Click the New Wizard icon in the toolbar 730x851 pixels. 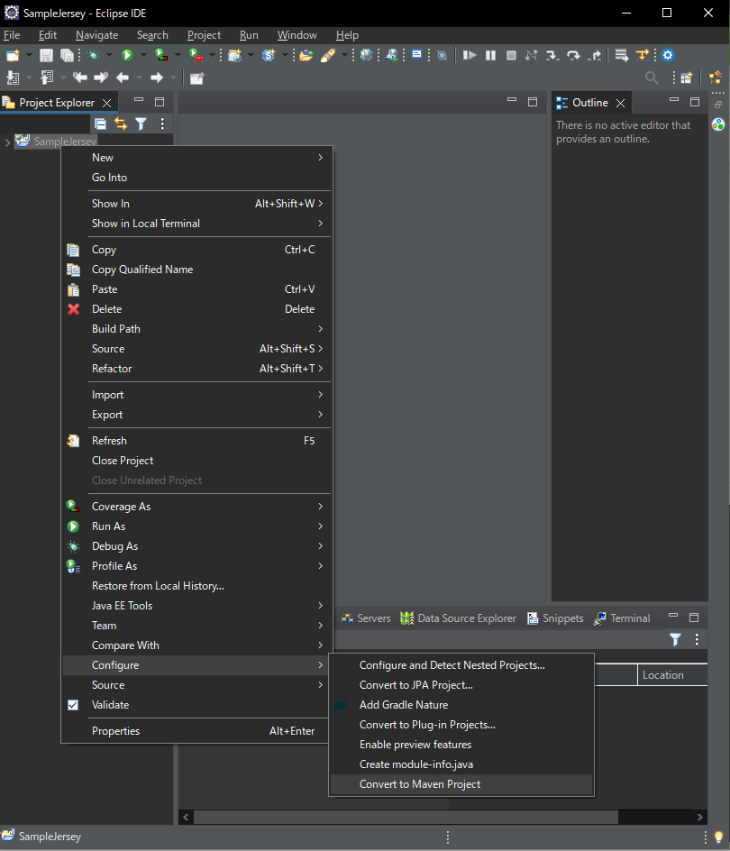(13, 55)
